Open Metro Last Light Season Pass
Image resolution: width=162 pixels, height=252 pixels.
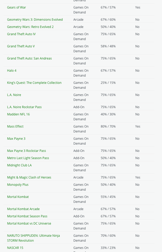[x=28, y=158]
